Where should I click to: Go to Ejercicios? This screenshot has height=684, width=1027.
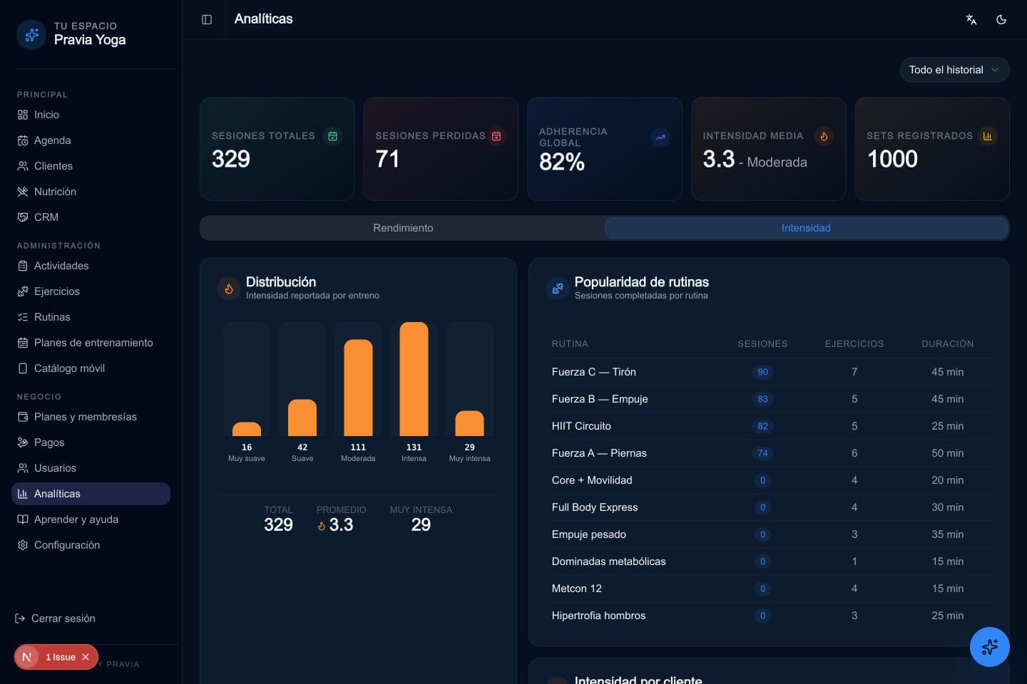[x=91, y=291]
